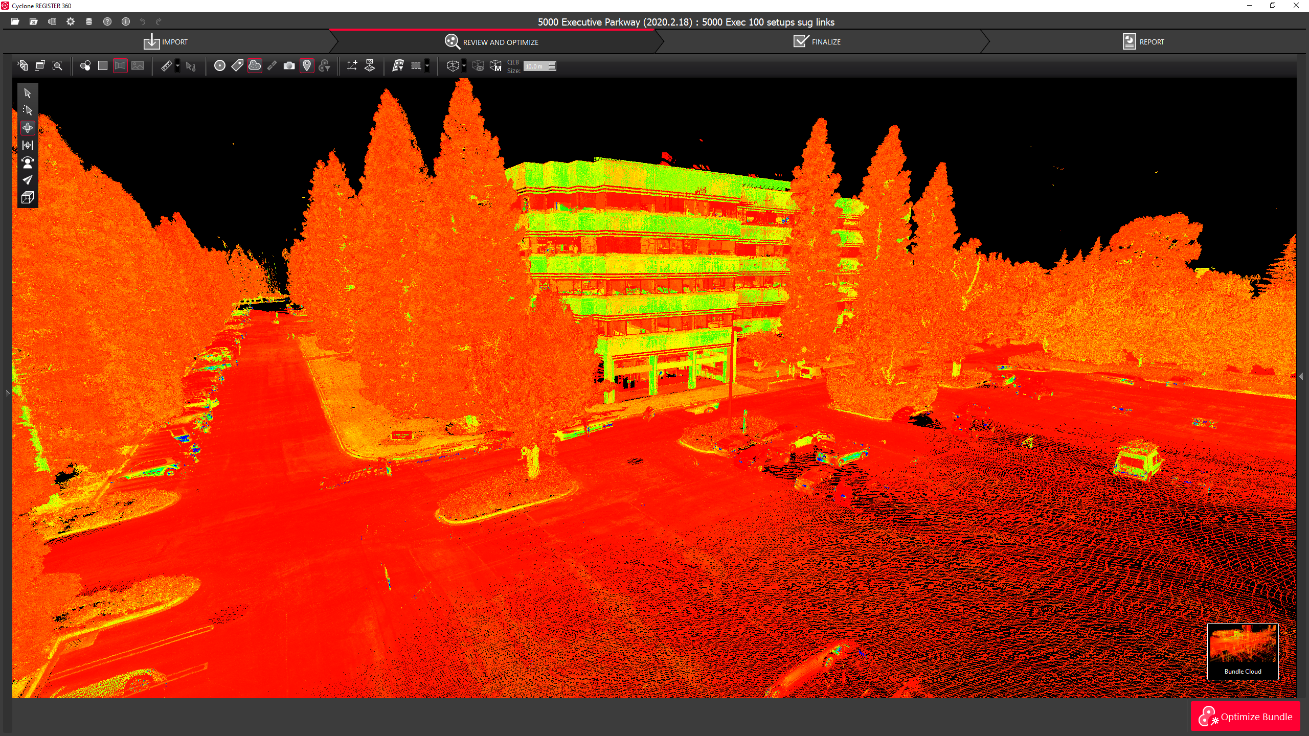Screen dimensions: 1309x736
Task: Select the tag label tool
Action: 237,66
